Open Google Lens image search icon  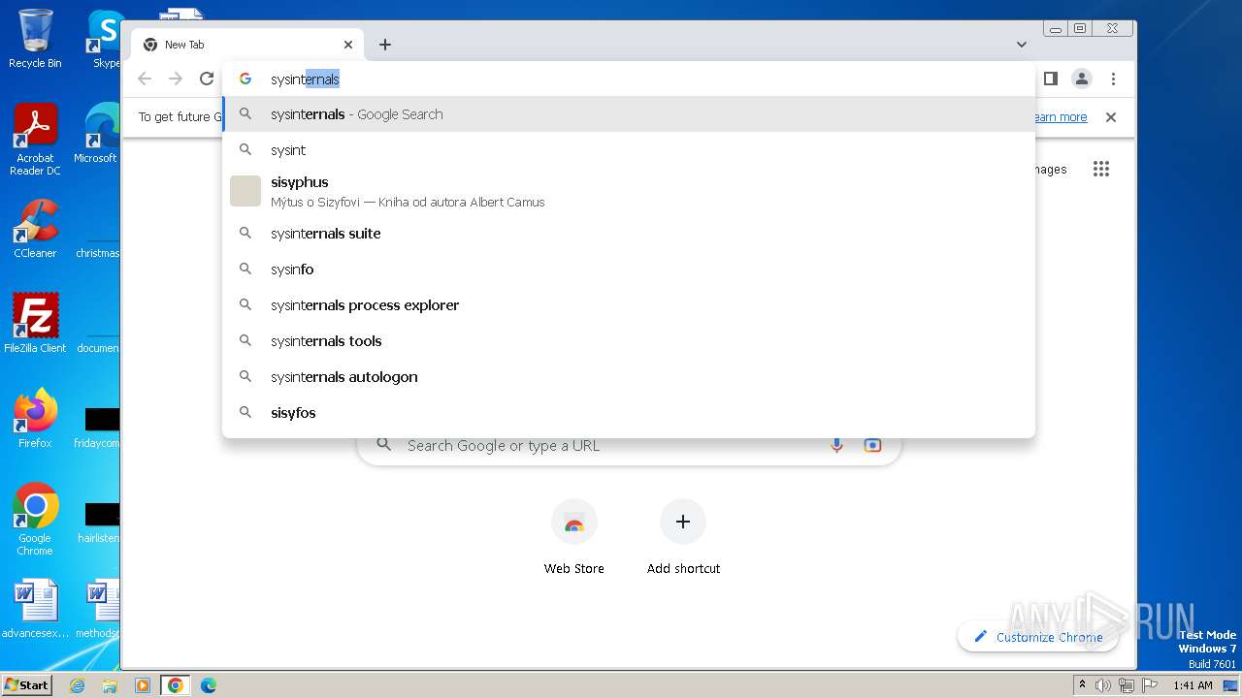pos(872,446)
